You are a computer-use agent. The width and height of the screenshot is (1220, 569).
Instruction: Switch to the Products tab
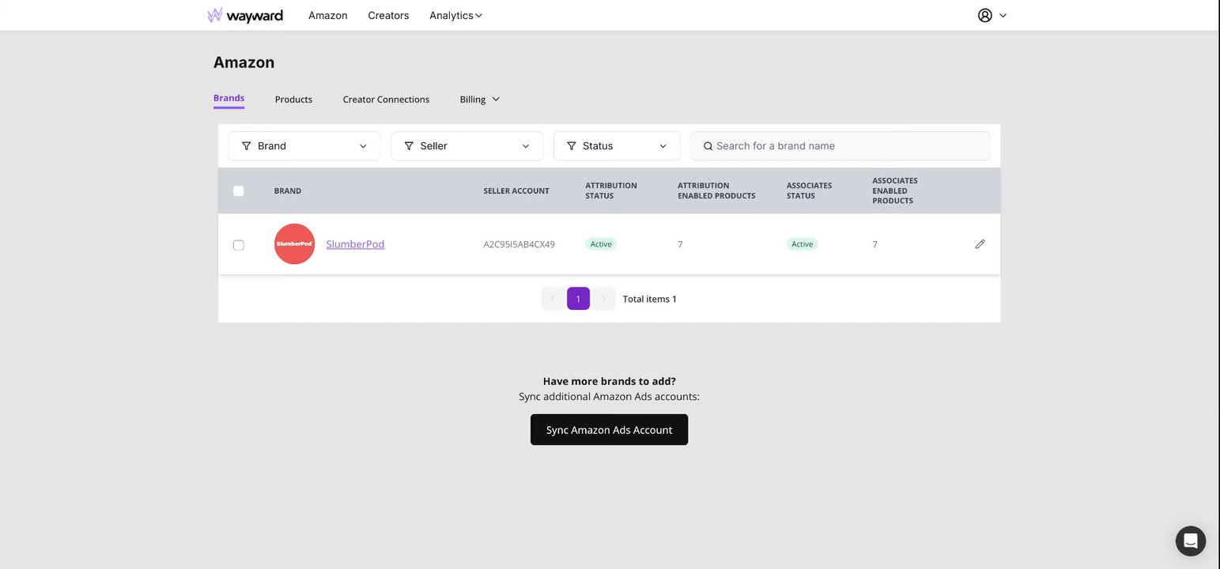293,100
